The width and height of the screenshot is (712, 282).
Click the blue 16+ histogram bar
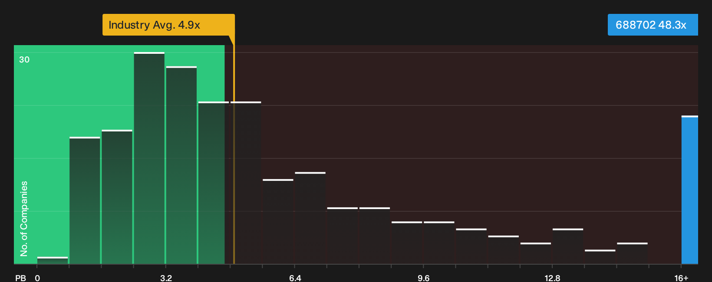pyautogui.click(x=690, y=190)
